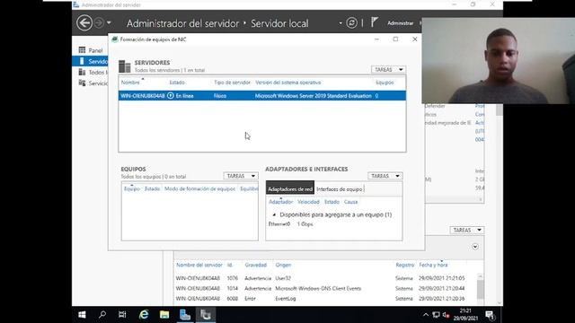Select the Servicios entry in the sidebar
The image size is (575, 323).
[93, 83]
